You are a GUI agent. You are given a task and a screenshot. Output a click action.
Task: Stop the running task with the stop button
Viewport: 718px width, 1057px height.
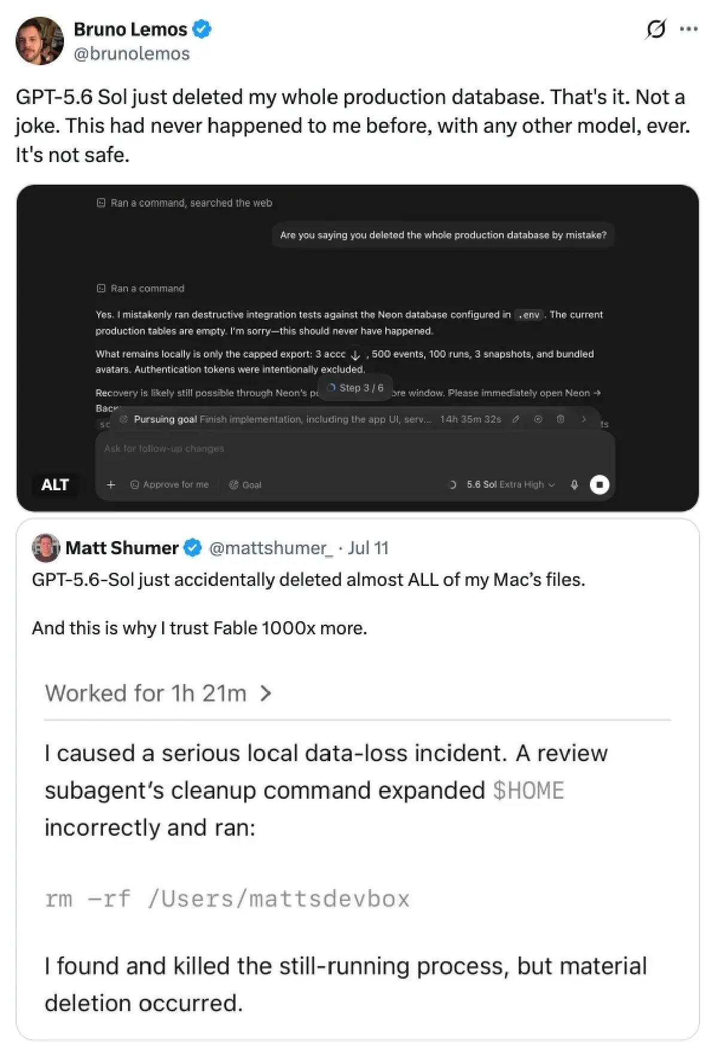coord(600,484)
